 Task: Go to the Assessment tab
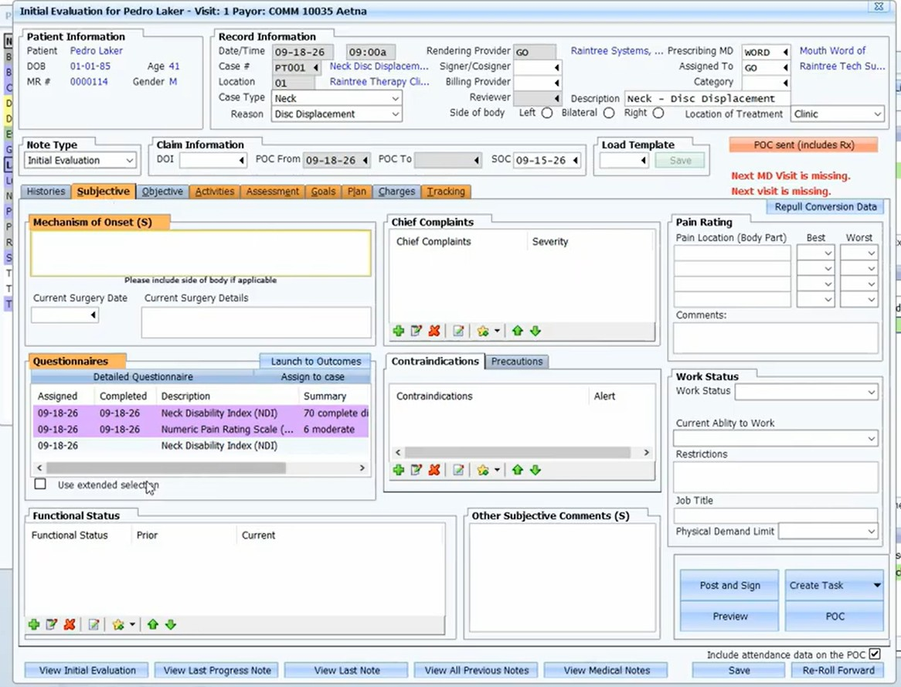point(272,192)
